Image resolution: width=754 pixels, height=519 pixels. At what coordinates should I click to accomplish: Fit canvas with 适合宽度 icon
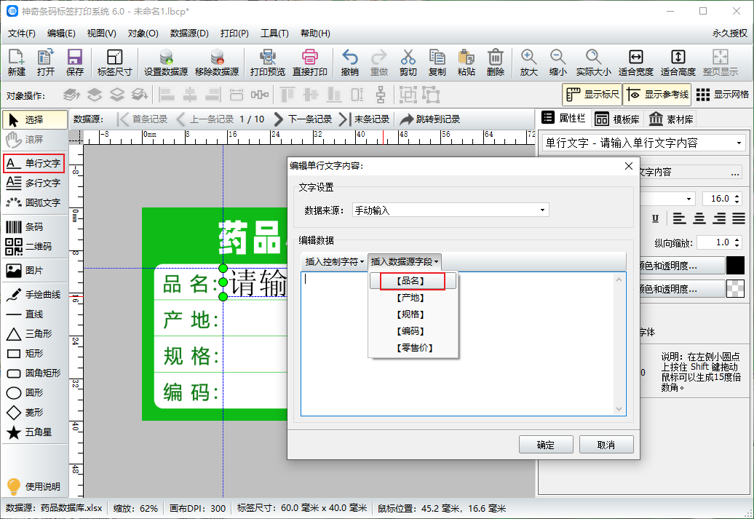pyautogui.click(x=635, y=63)
